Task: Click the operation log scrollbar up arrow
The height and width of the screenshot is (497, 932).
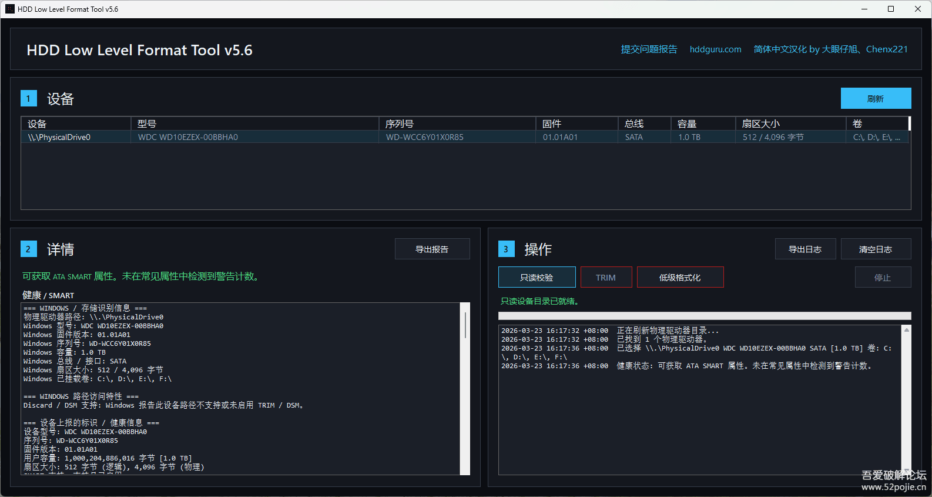Action: (x=906, y=330)
